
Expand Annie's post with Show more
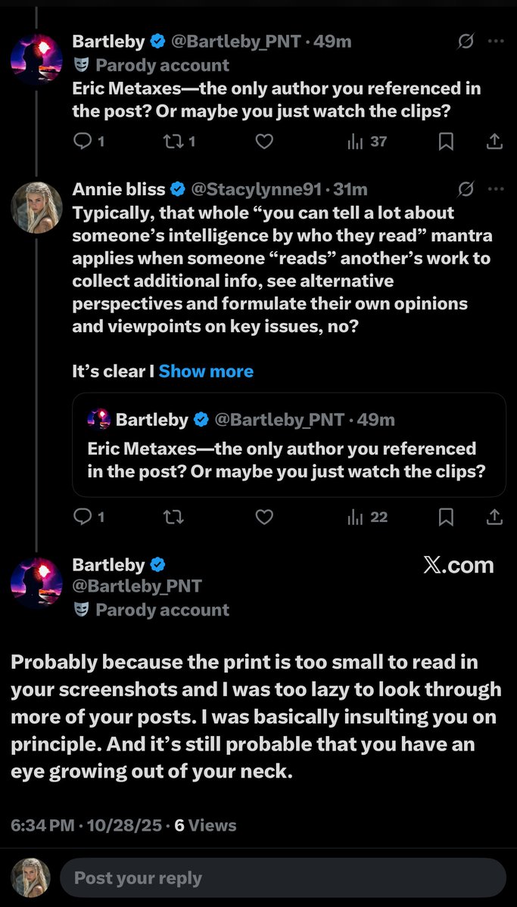point(206,371)
